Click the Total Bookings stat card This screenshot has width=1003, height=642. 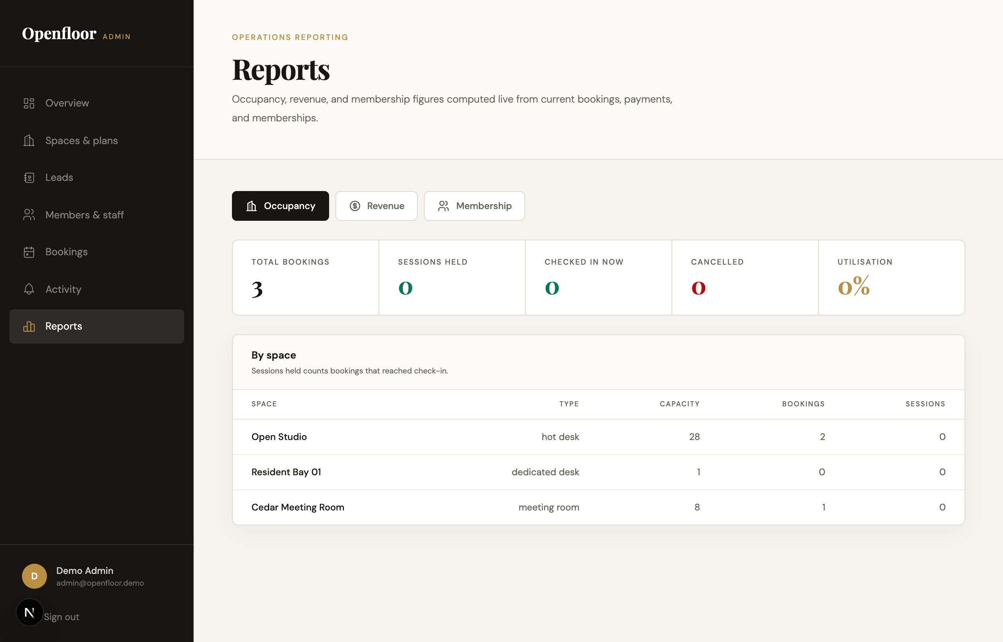coord(306,278)
